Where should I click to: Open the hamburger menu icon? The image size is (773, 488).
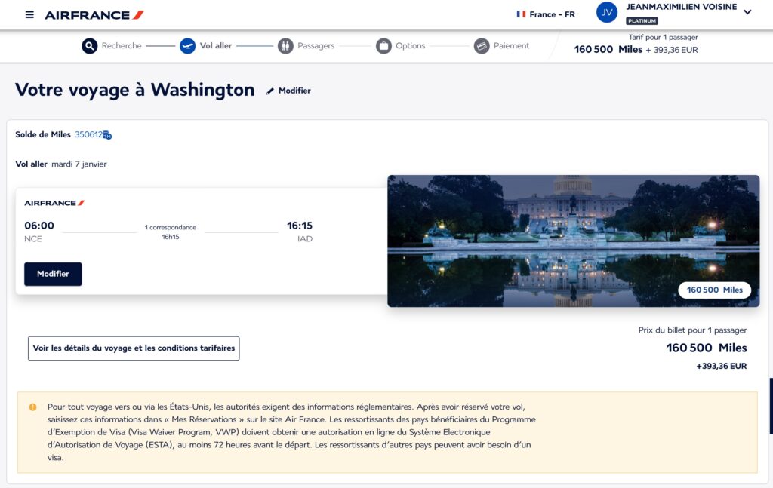[x=29, y=15]
